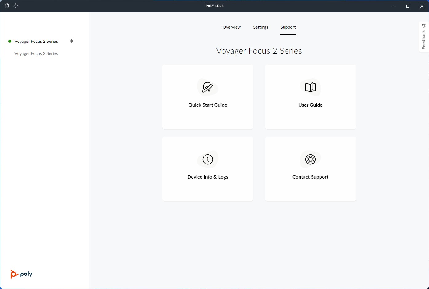429x289 pixels.
Task: Click the Voyager Focus 2 Series page heading
Action: click(x=259, y=51)
